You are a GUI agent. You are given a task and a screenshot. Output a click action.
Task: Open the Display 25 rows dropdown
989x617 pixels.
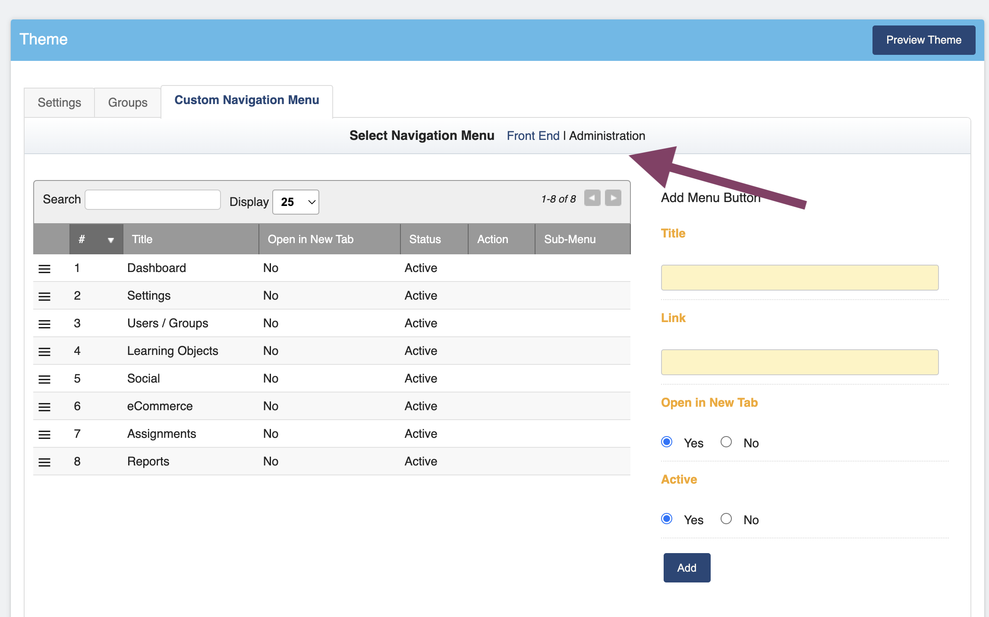point(296,202)
